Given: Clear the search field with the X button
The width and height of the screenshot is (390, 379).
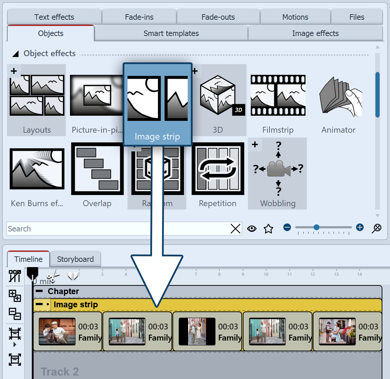Looking at the screenshot, I should pos(236,229).
